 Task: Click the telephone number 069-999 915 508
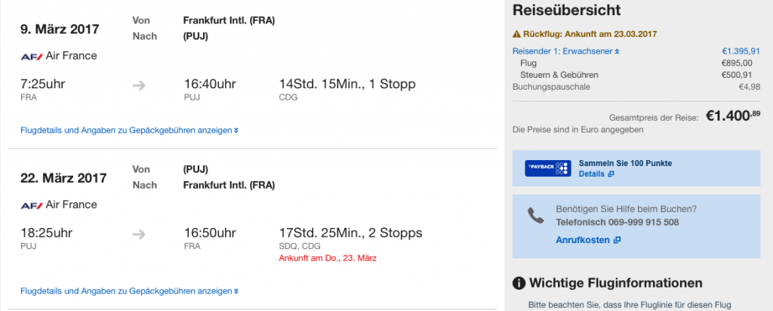617,223
